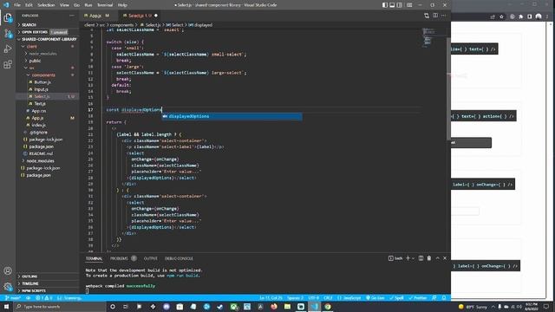Collapse the client folder

point(48,46)
